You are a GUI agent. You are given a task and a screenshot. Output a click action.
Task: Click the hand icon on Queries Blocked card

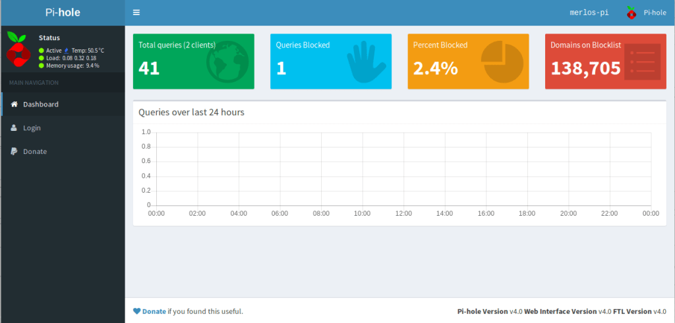pos(366,61)
